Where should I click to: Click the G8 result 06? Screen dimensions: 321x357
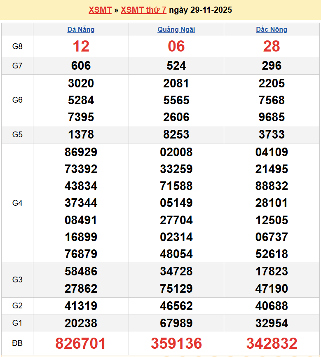coord(176,46)
